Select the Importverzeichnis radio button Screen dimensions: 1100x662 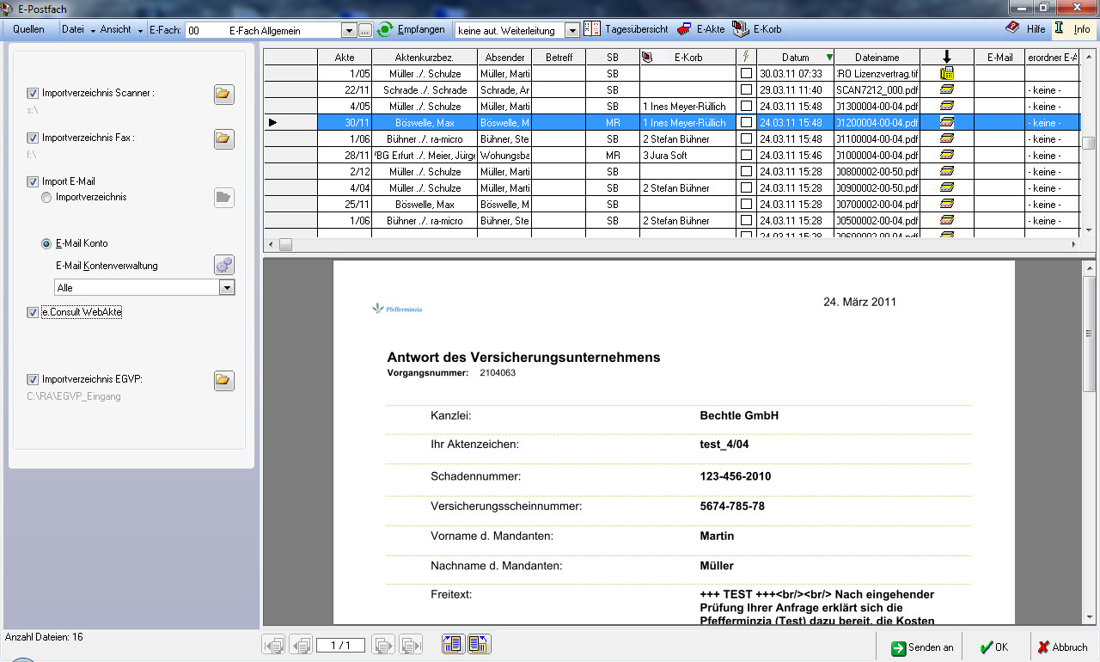tap(46, 198)
